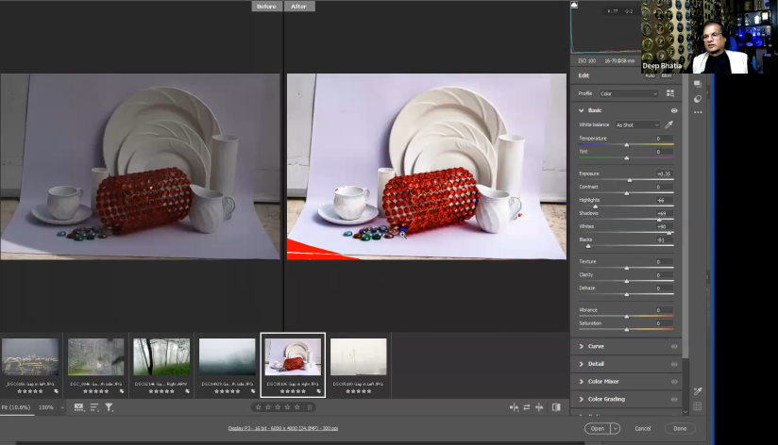Expand the Color Grading panel section

pyautogui.click(x=605, y=399)
